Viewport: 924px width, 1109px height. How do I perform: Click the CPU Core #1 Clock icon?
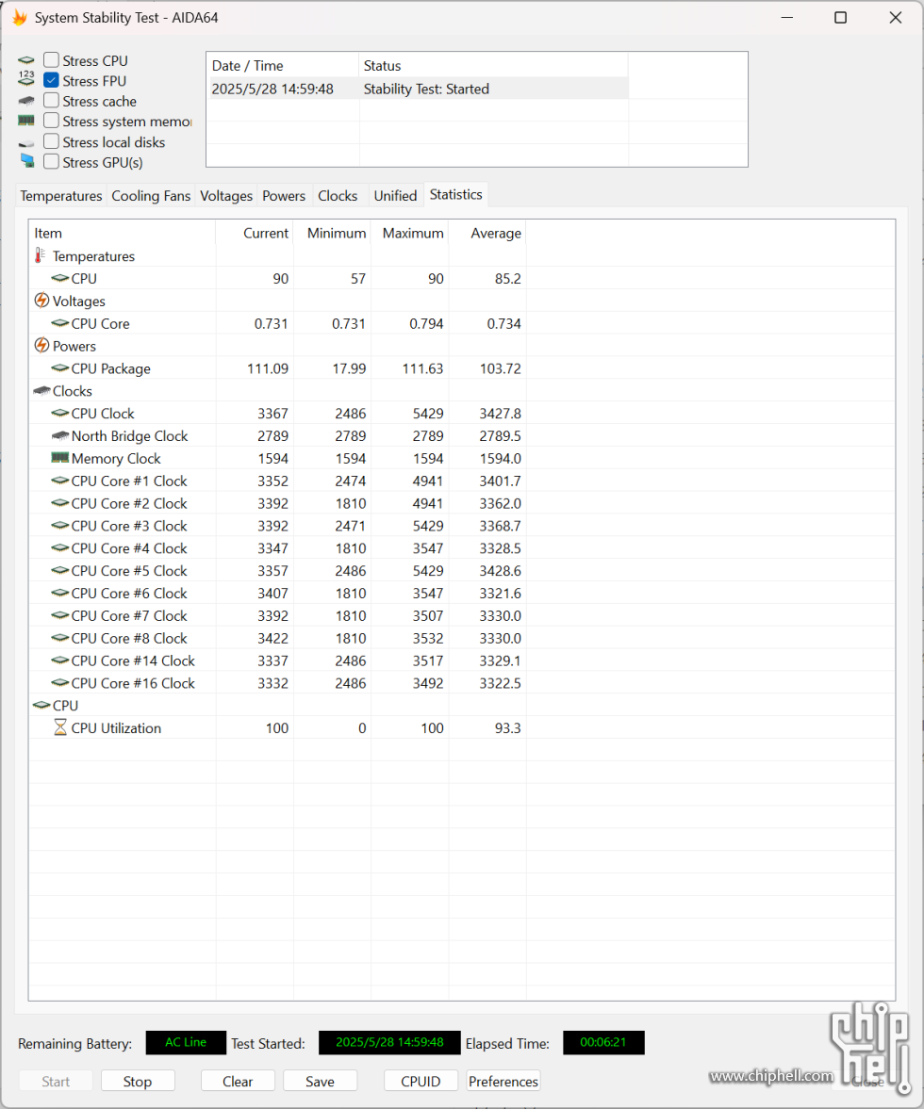coord(60,481)
